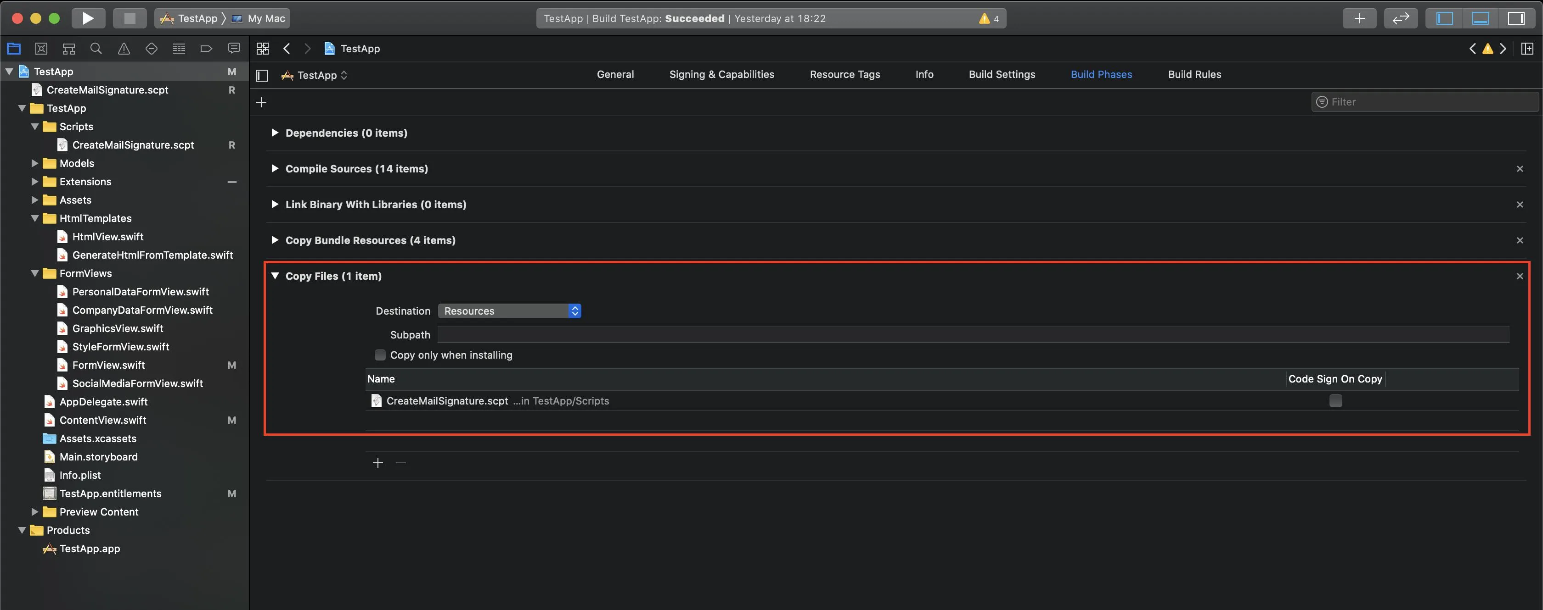Switch to the Build Settings tab
Image resolution: width=1543 pixels, height=610 pixels.
click(x=1002, y=74)
